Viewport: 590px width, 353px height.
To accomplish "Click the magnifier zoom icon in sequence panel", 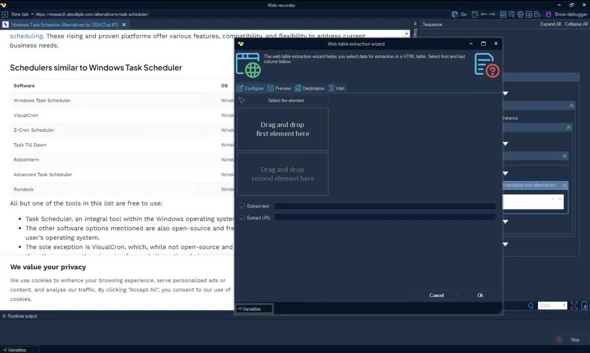I will [531, 306].
